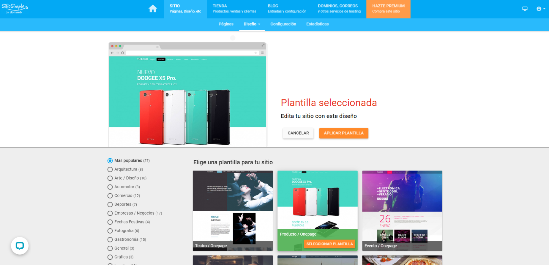Open the Configuración submenu item
Image resolution: width=549 pixels, height=265 pixels.
click(283, 24)
